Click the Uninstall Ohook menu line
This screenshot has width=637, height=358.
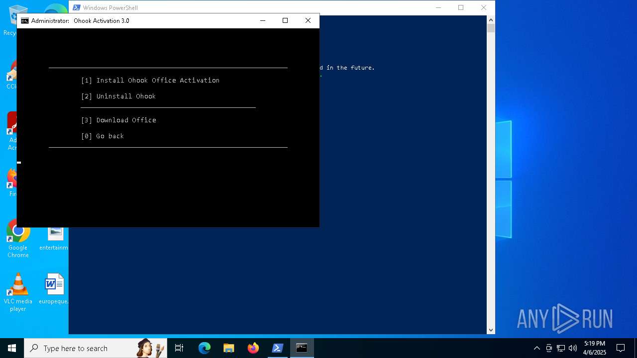click(118, 96)
